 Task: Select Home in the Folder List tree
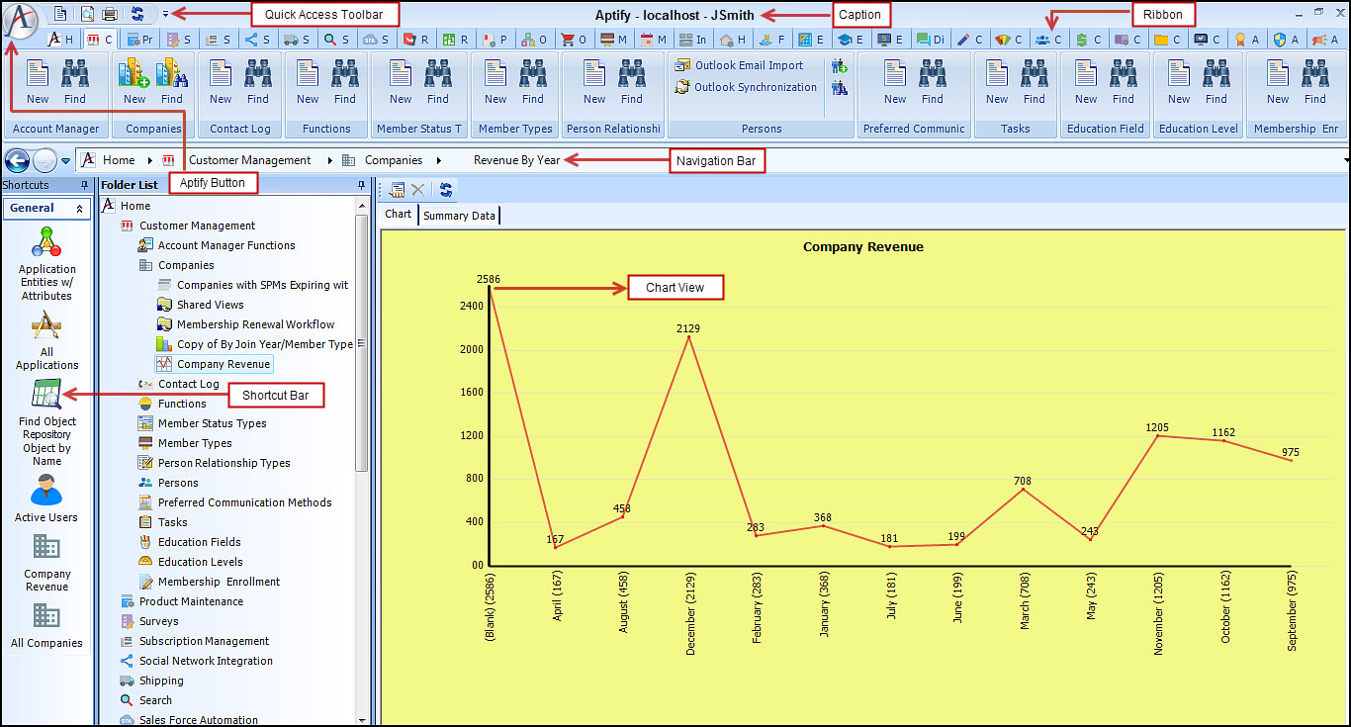click(135, 206)
